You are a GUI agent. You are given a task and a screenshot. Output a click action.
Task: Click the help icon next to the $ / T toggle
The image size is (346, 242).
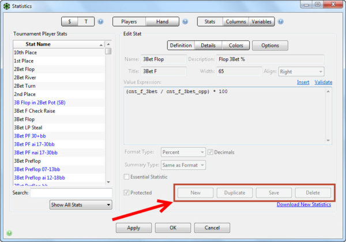coord(100,22)
